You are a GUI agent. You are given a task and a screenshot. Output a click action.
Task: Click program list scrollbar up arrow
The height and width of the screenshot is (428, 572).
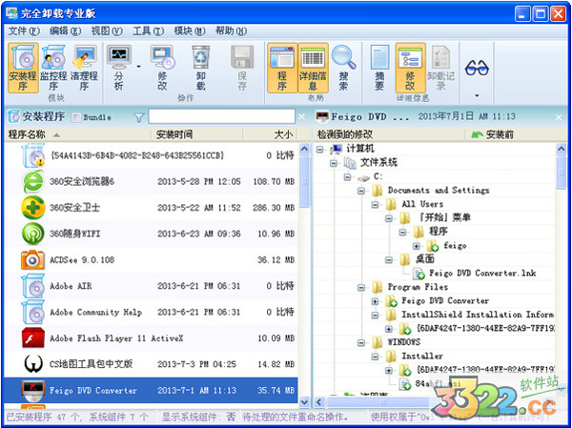[x=304, y=149]
